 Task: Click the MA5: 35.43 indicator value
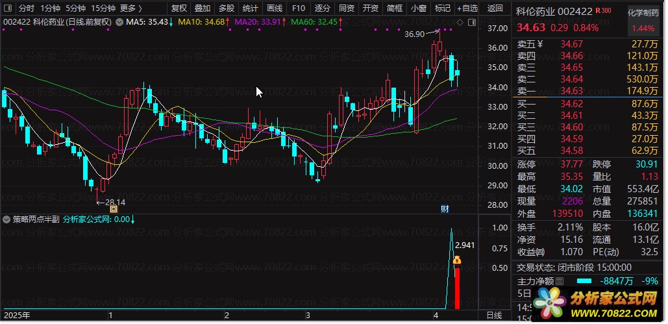point(150,21)
